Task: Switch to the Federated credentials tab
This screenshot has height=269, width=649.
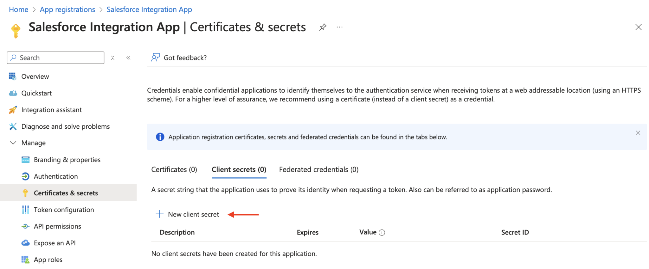Action: click(x=318, y=169)
